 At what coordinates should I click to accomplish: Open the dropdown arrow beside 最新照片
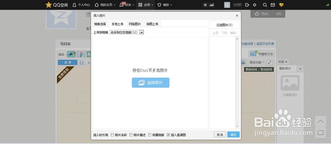pyautogui.click(x=300, y=69)
